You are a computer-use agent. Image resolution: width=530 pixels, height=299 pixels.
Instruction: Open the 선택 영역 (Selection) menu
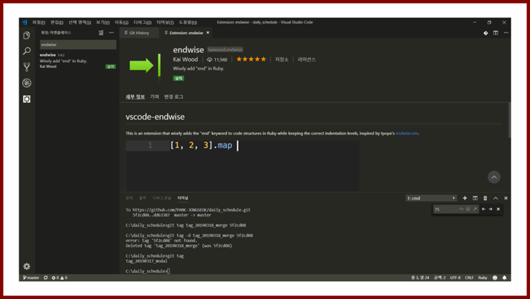80,22
